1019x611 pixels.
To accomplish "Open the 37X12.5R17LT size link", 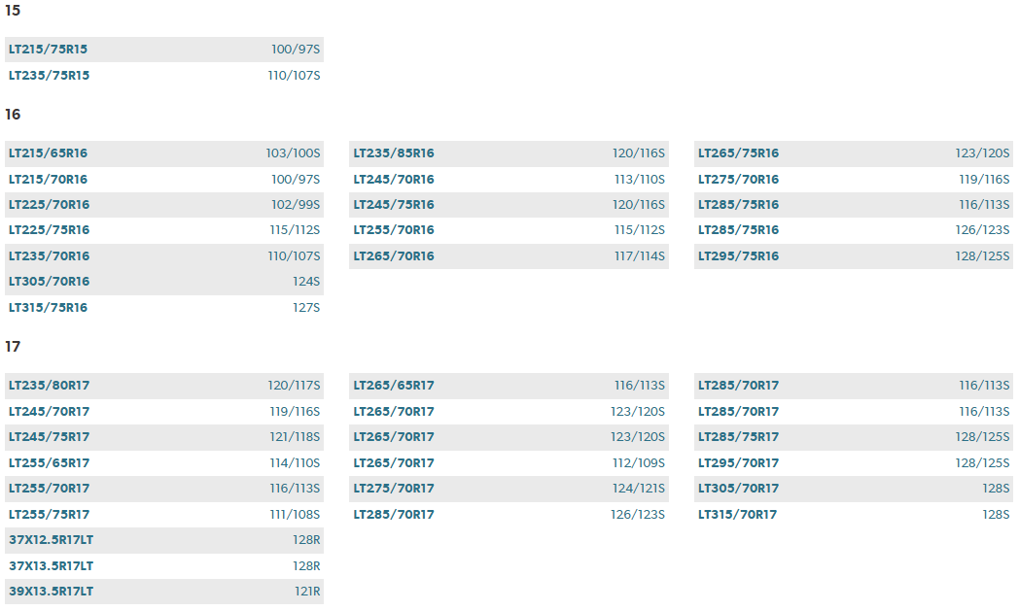I will pos(51,540).
